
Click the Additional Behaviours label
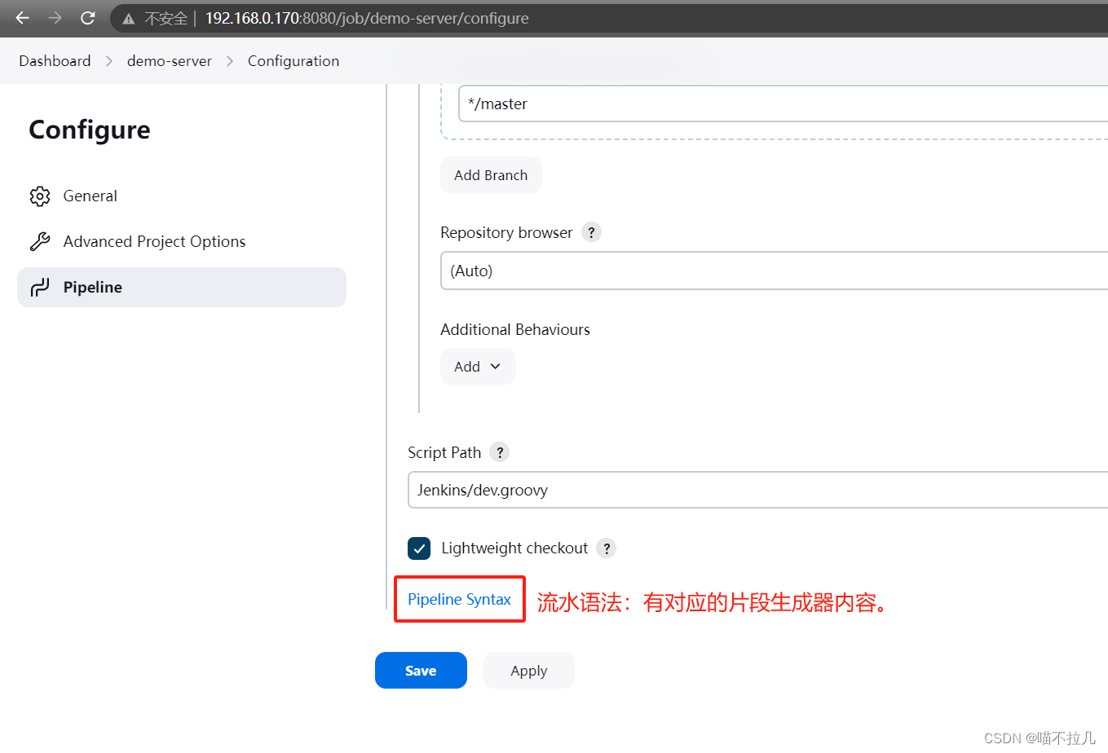click(x=515, y=329)
